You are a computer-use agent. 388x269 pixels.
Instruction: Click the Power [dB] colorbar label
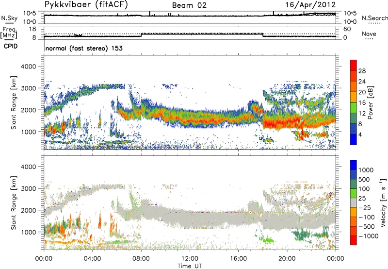(371, 102)
